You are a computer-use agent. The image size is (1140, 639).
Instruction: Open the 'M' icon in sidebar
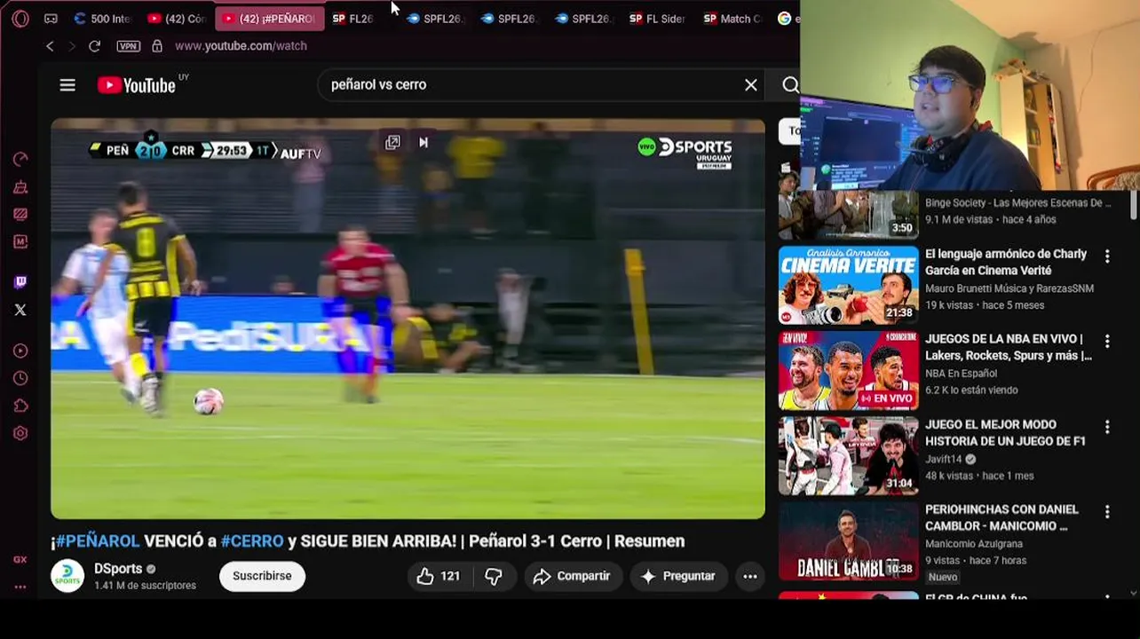tap(20, 241)
